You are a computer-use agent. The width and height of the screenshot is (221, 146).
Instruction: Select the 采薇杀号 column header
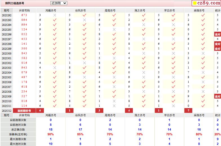tap(199, 10)
